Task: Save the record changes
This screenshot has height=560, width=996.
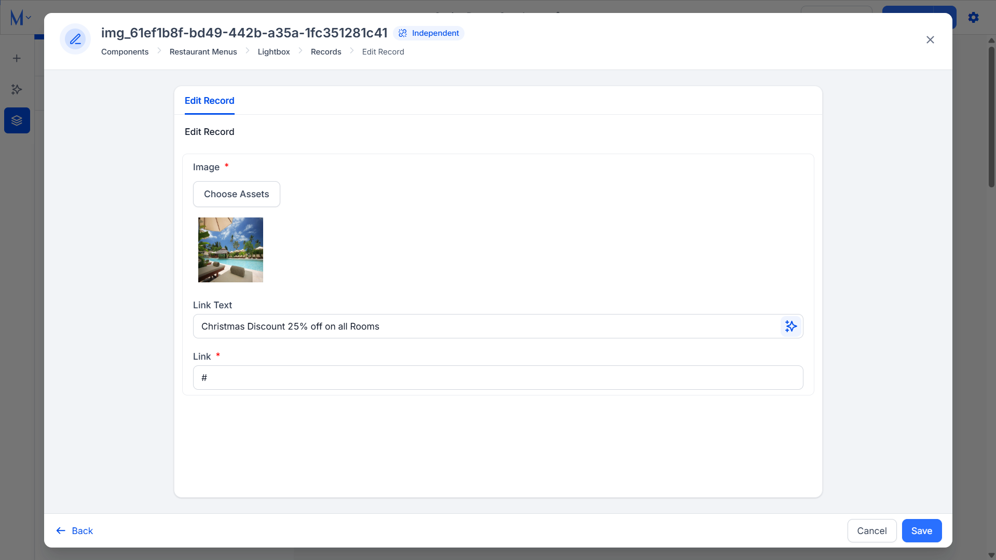Action: [x=922, y=531]
